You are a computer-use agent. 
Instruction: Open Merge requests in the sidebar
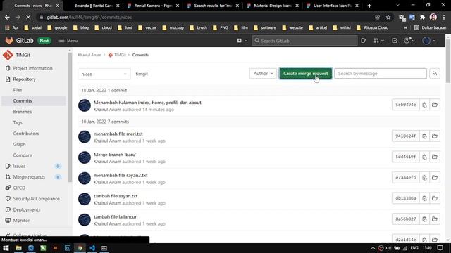[x=29, y=177]
